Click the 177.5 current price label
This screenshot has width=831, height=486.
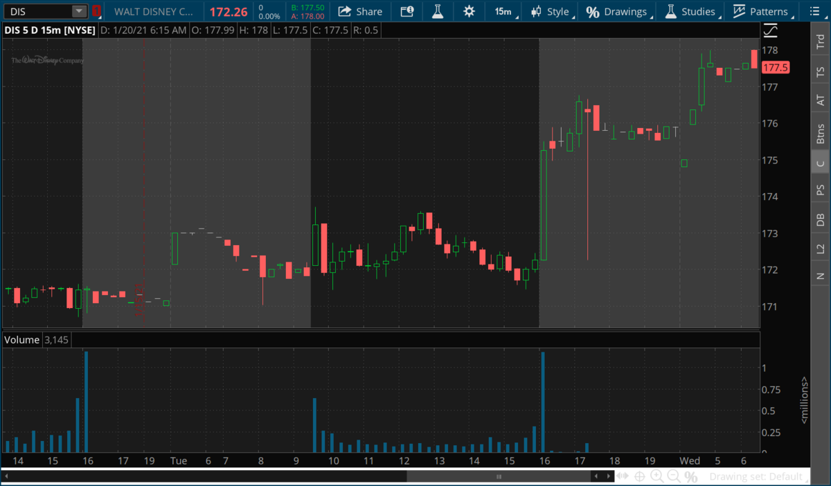(775, 67)
